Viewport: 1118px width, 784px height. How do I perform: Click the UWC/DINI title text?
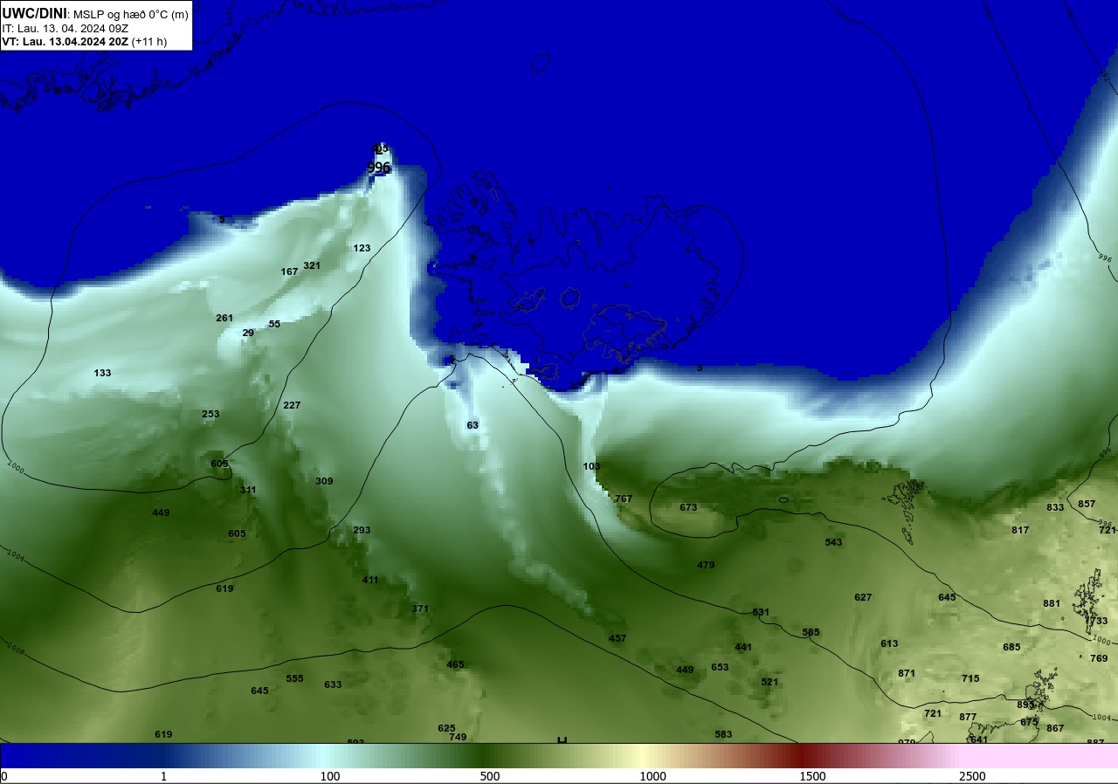click(34, 13)
